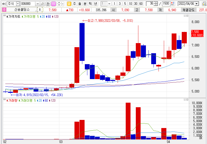Select the 년 yearly chart period
The width and height of the screenshot is (207, 144).
pyautogui.click(x=96, y=4)
